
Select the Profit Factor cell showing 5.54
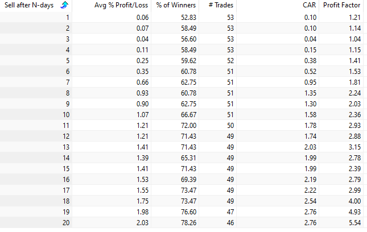[353, 222]
